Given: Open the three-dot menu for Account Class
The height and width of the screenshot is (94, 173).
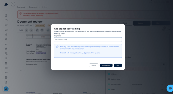Looking at the screenshot, I should [x=162, y=84].
